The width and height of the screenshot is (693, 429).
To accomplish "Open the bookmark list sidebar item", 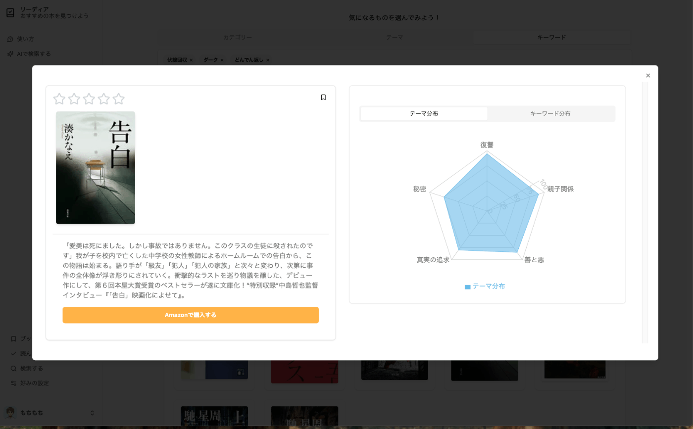I will tap(21, 339).
